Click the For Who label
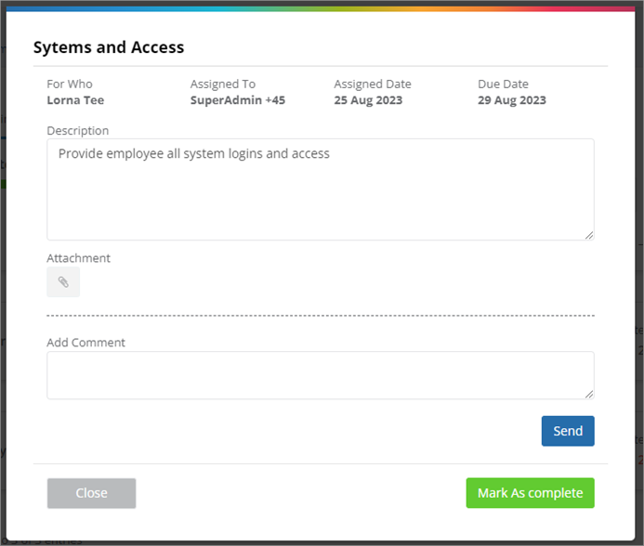The image size is (644, 546). [70, 84]
